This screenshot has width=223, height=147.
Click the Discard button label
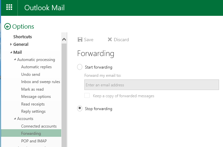(x=121, y=40)
